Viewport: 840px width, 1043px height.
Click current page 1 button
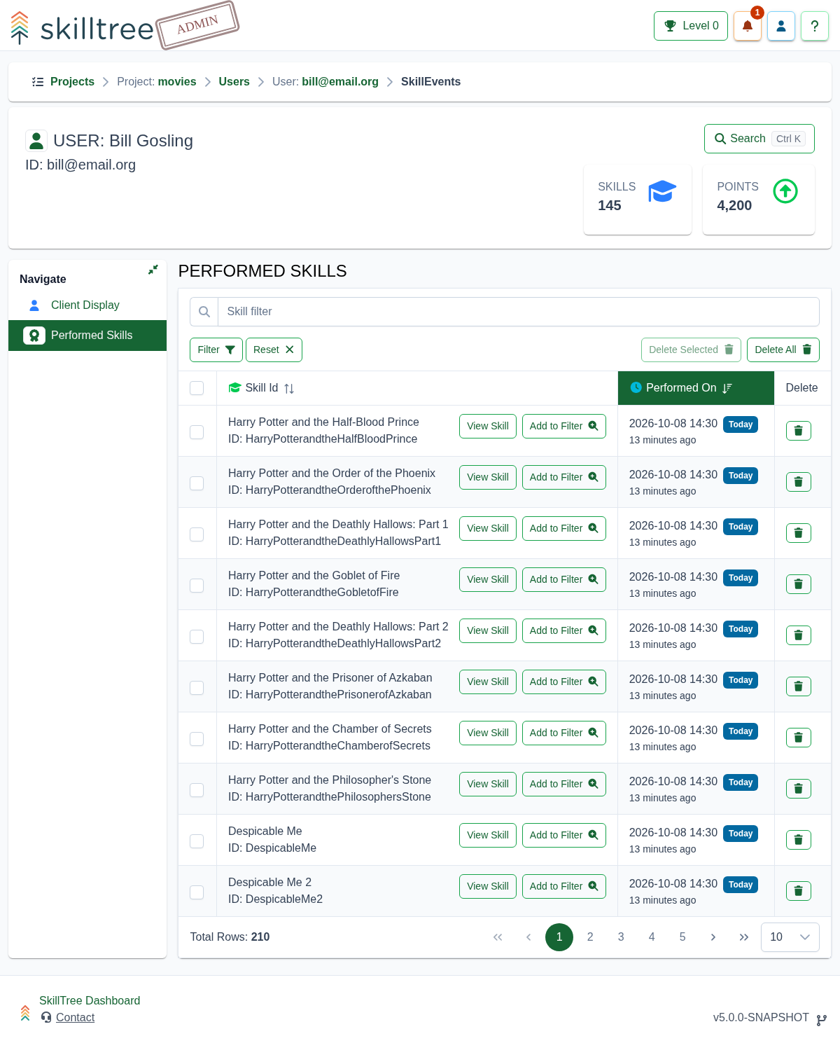(x=559, y=937)
